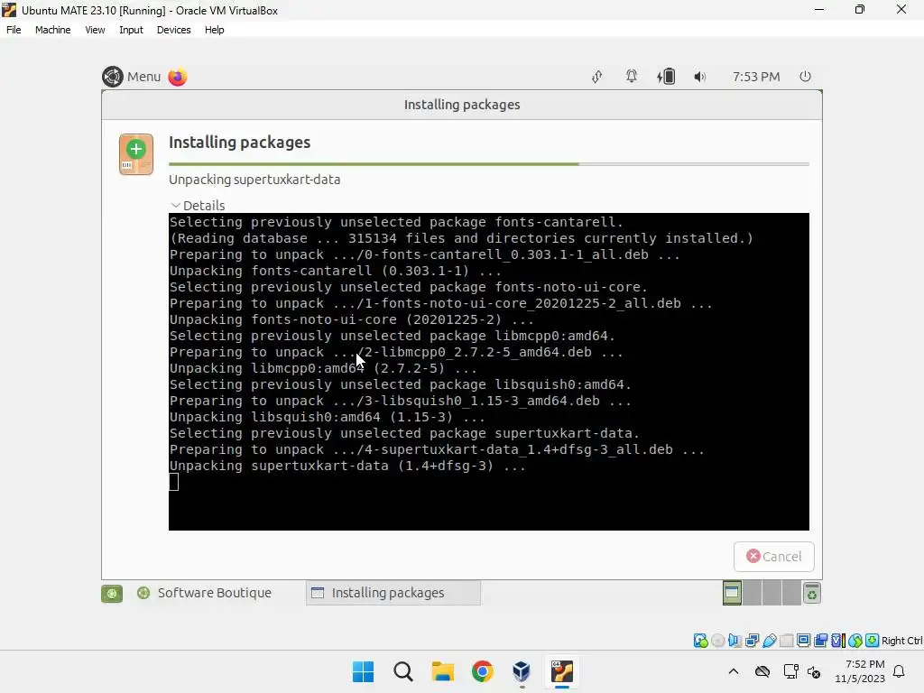The height and width of the screenshot is (693, 924).
Task: Open the notifications bell in MATE panel
Action: coord(631,77)
